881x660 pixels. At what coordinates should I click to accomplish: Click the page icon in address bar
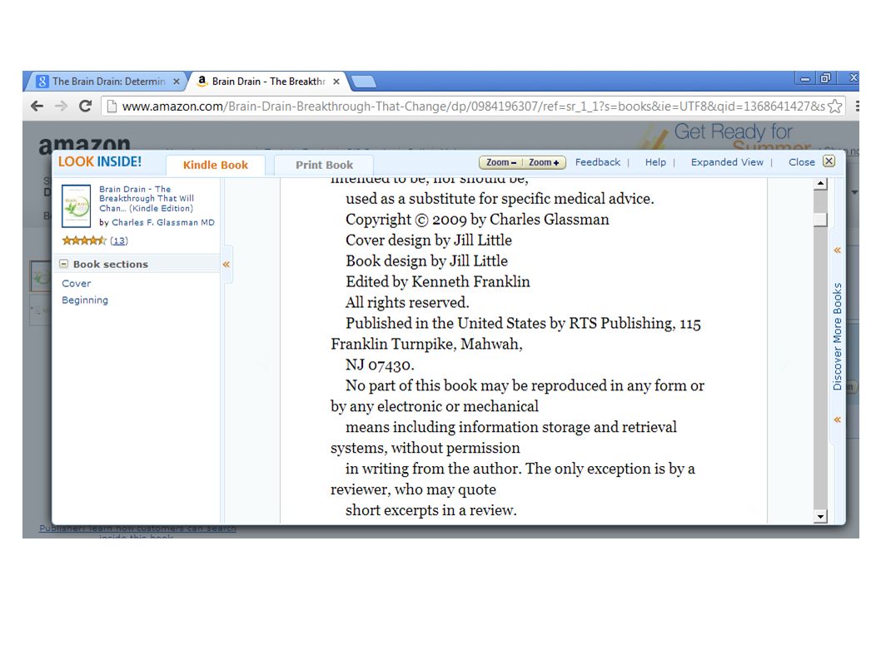point(112,107)
